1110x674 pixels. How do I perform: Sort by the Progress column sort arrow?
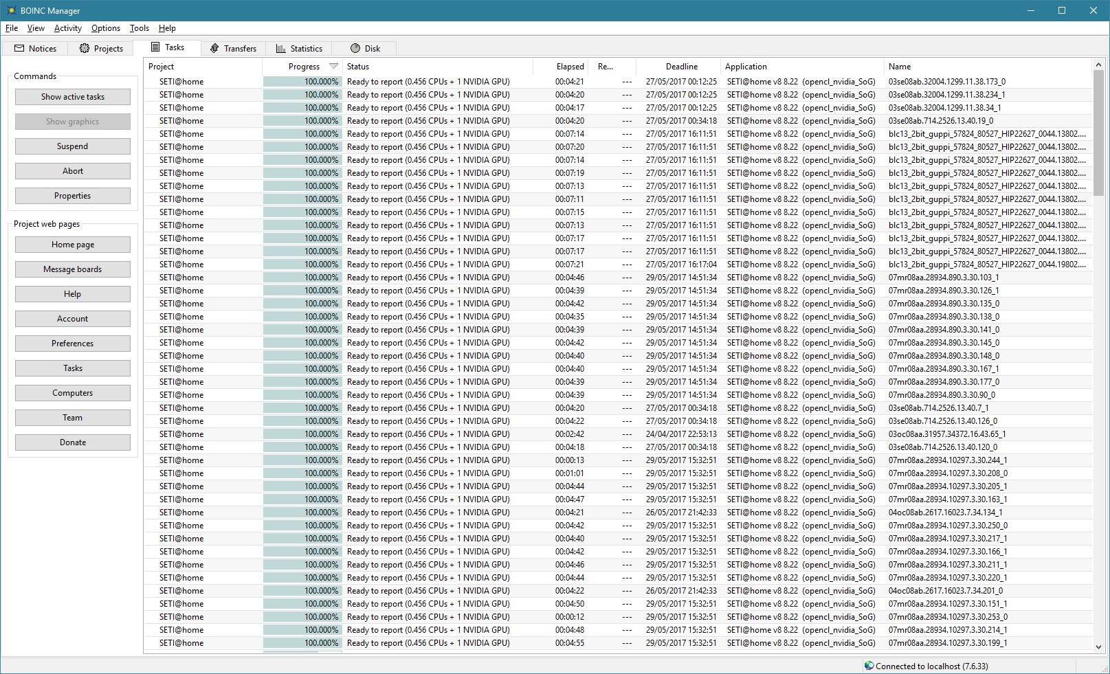tap(333, 67)
